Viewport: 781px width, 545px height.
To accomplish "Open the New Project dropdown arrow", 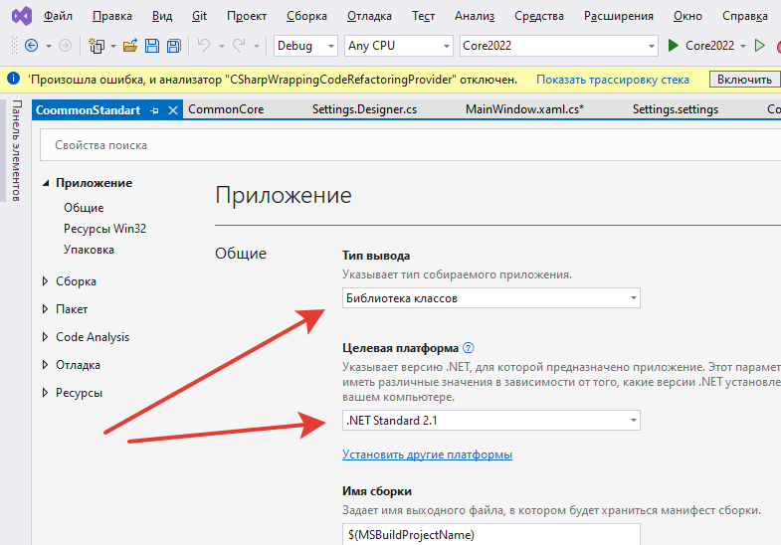I will click(x=113, y=47).
